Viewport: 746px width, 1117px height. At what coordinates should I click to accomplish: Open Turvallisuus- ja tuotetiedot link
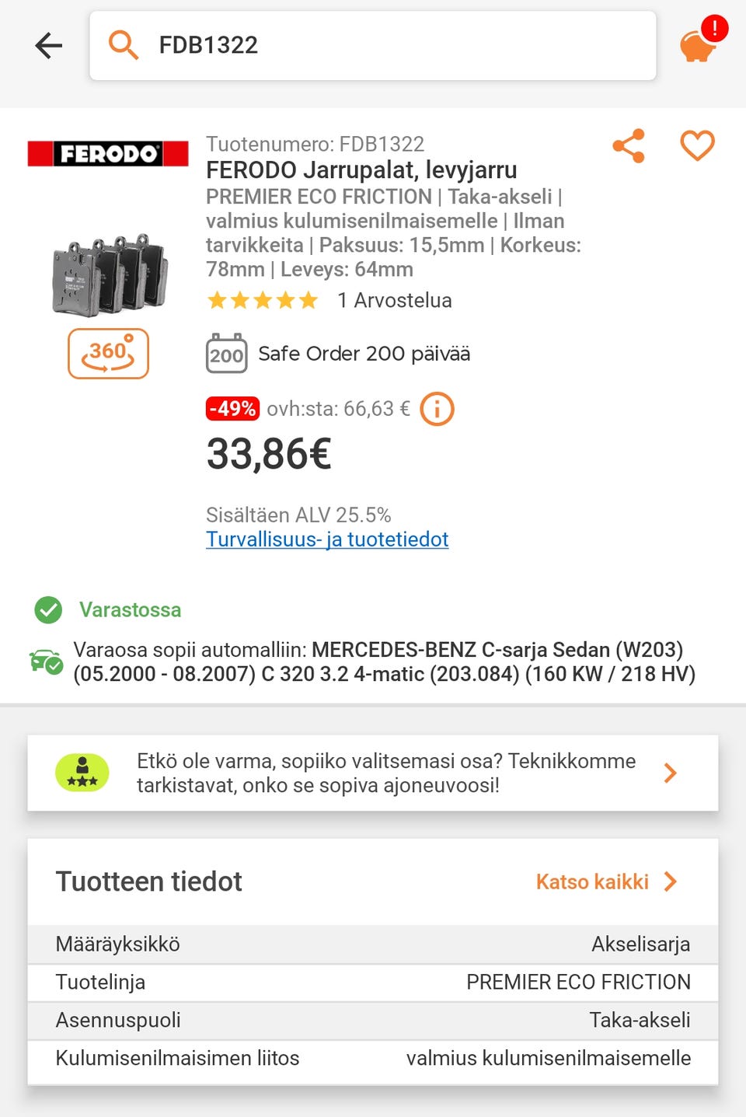pyautogui.click(x=327, y=539)
